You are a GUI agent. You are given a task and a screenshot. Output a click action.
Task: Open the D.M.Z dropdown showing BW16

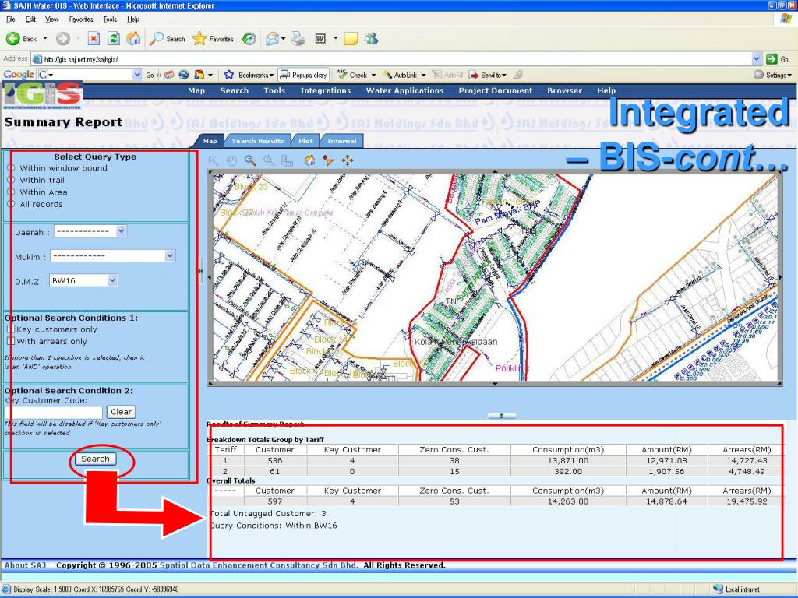pyautogui.click(x=84, y=280)
